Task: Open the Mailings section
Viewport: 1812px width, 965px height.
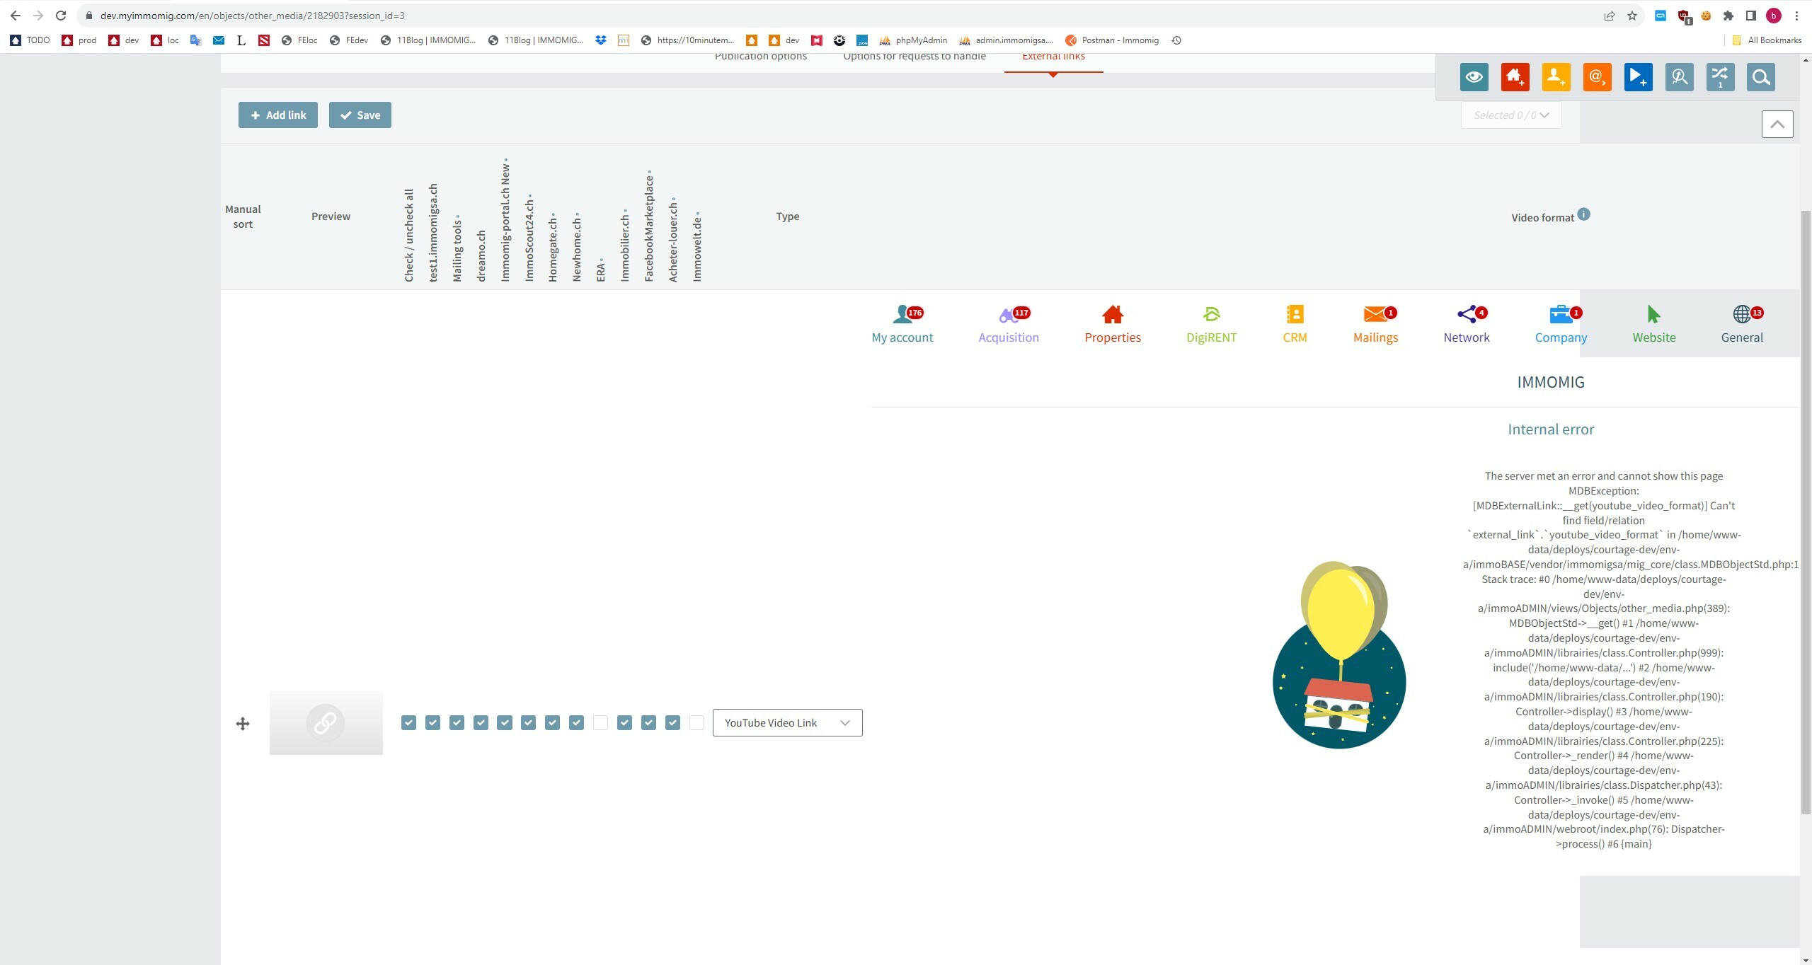Action: click(x=1375, y=324)
